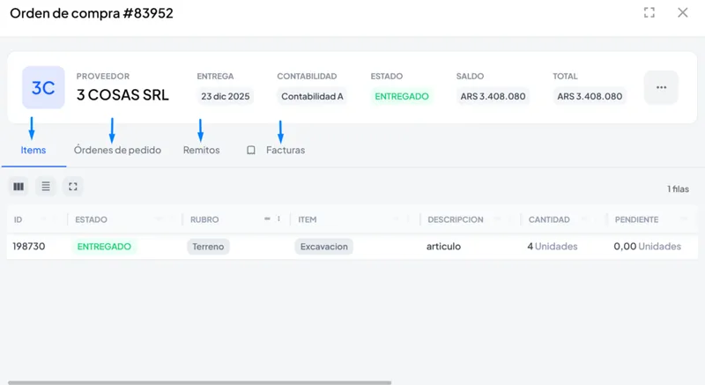Viewport: 705px width, 385px height.
Task: Select the Items tab
Action: tap(33, 150)
